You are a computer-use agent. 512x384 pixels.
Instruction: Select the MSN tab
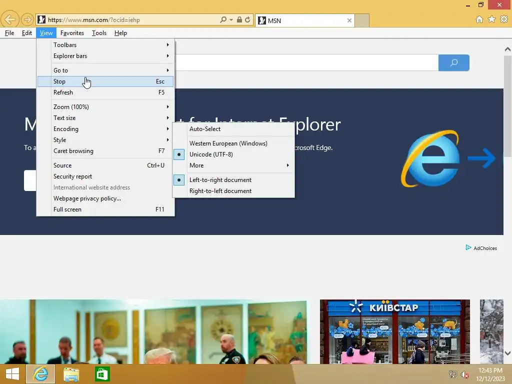(x=304, y=20)
